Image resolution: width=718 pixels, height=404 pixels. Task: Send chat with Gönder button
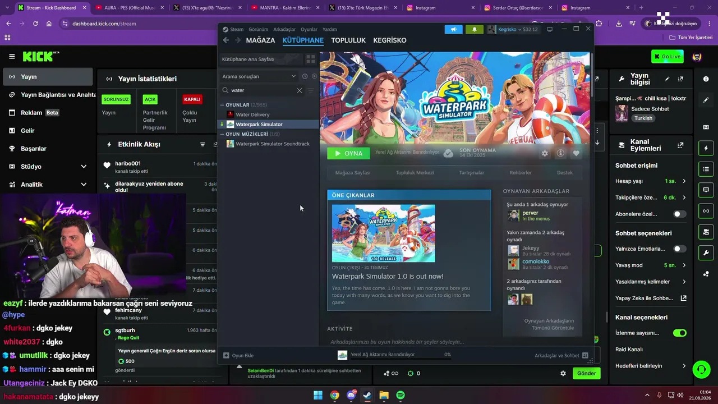pyautogui.click(x=586, y=373)
